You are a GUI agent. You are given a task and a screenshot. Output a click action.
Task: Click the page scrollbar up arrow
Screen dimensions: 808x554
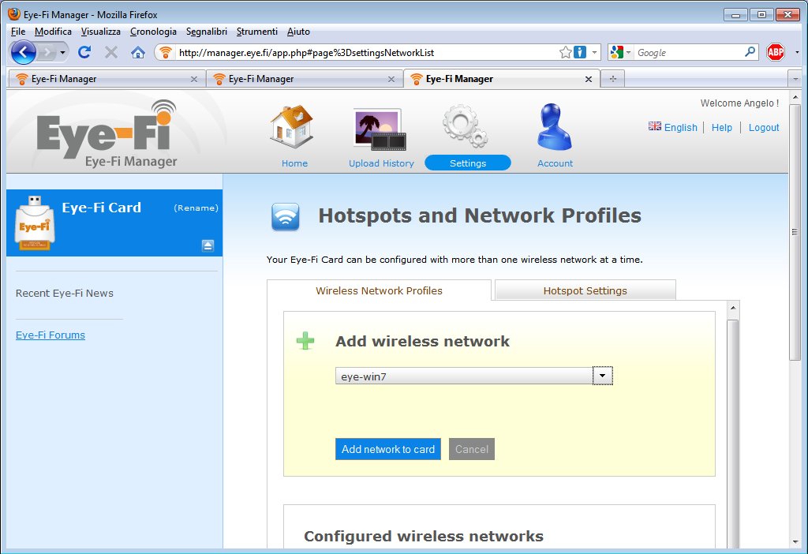(x=795, y=97)
